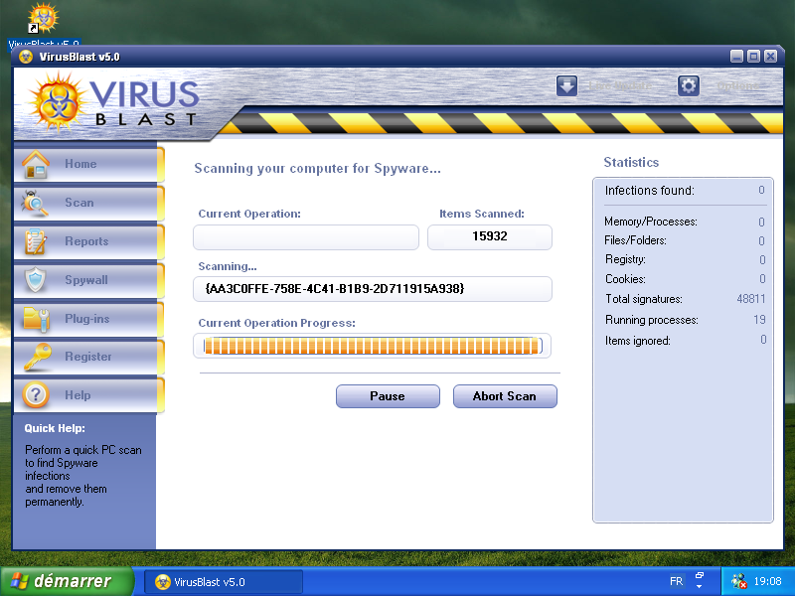Click the title bar biohazard icon
The image size is (795, 596).
coord(26,57)
